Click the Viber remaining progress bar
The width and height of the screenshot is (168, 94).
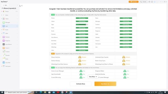82,50
